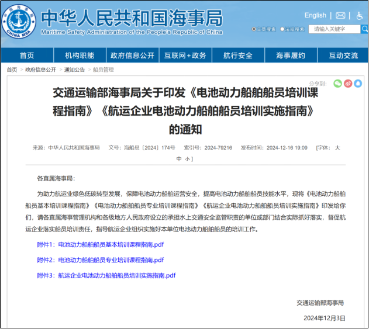Open the 政府信息公开 navigation menu
Screen dimensions: 369x329
tap(132, 56)
